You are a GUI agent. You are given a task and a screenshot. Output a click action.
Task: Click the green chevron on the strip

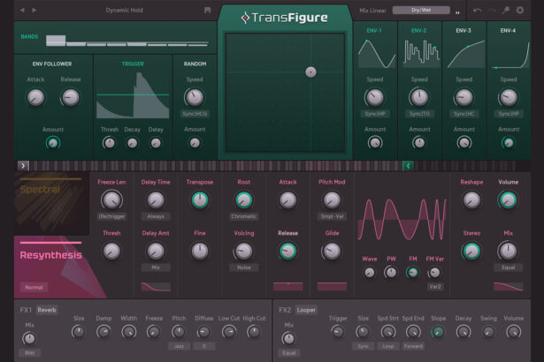coord(408,166)
